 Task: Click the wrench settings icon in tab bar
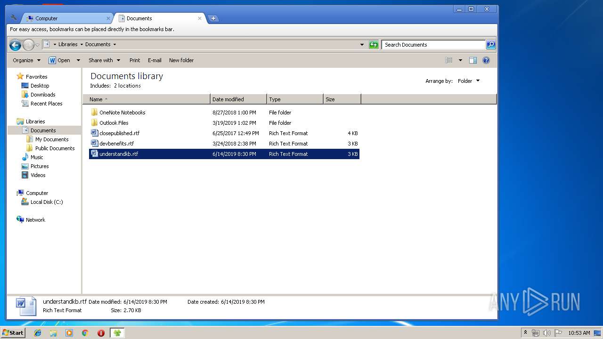(x=14, y=18)
